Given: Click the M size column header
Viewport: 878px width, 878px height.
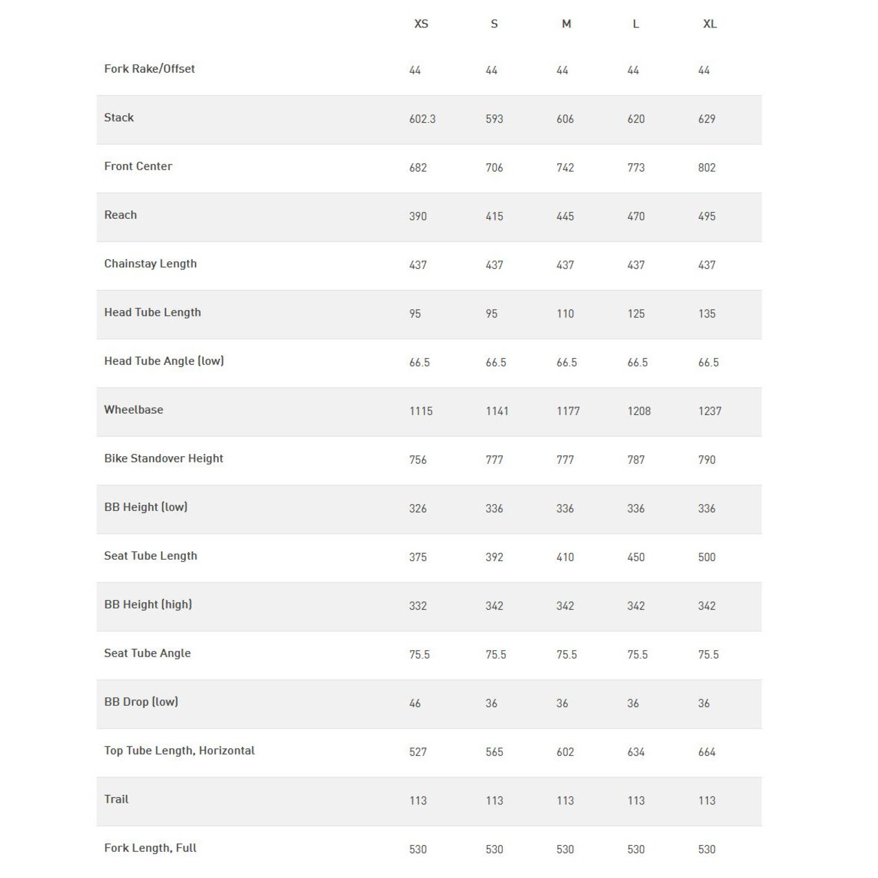Looking at the screenshot, I should pyautogui.click(x=566, y=24).
